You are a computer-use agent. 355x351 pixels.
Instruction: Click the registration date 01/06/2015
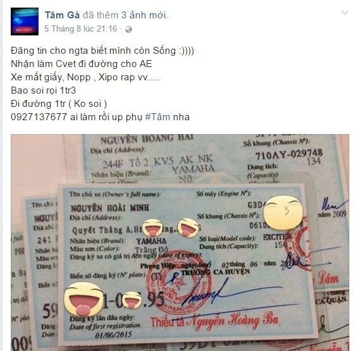pos(113,335)
